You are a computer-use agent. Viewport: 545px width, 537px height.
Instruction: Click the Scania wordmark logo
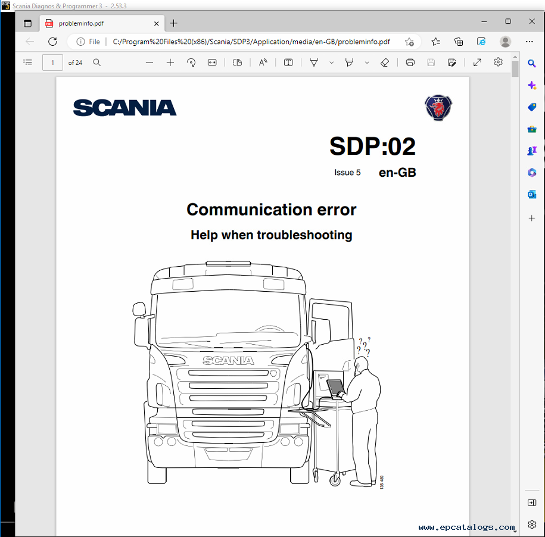coord(124,108)
